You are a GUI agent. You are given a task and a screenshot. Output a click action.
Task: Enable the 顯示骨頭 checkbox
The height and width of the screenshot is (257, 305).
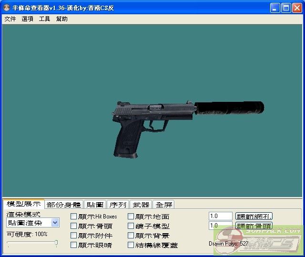73,226
